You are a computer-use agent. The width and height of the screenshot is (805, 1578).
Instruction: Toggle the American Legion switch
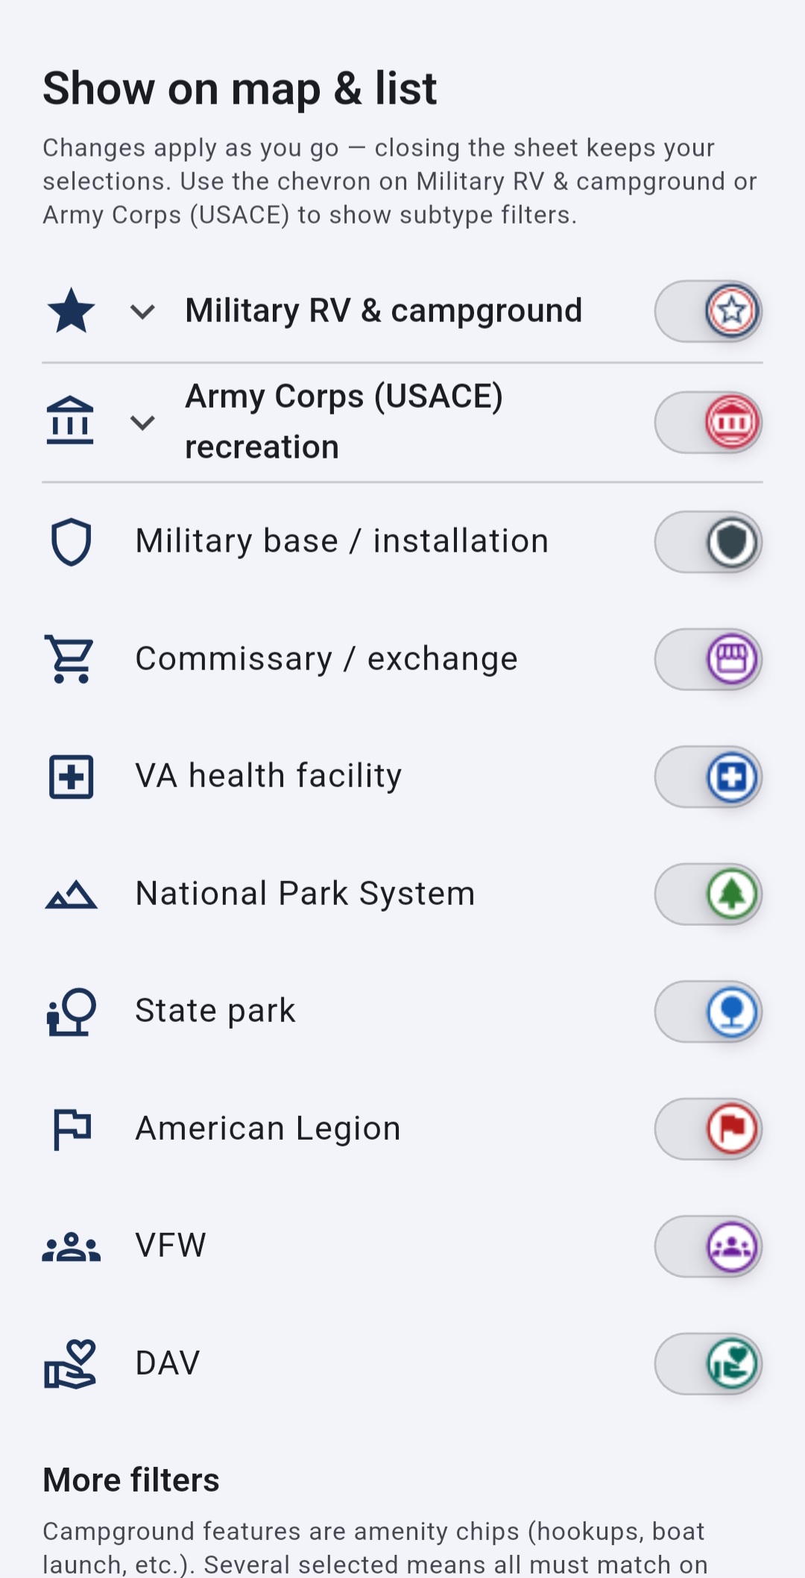[708, 1129]
